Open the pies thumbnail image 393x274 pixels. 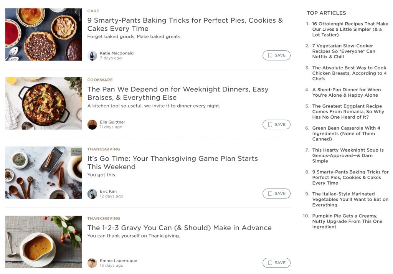[x=44, y=34]
